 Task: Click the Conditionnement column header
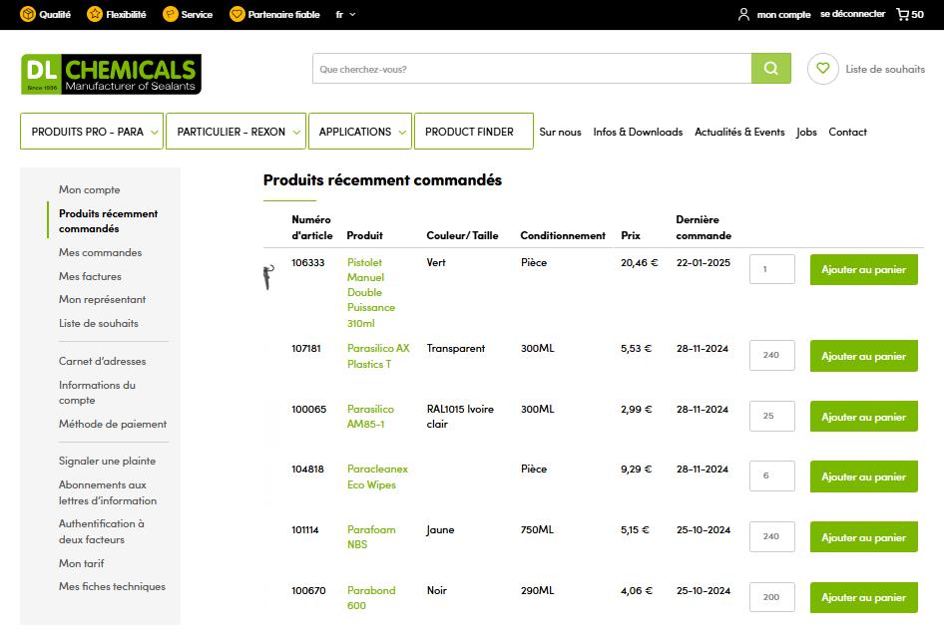[563, 235]
